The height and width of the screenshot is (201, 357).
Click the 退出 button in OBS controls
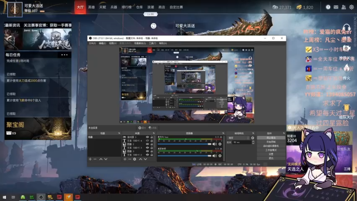point(271,158)
